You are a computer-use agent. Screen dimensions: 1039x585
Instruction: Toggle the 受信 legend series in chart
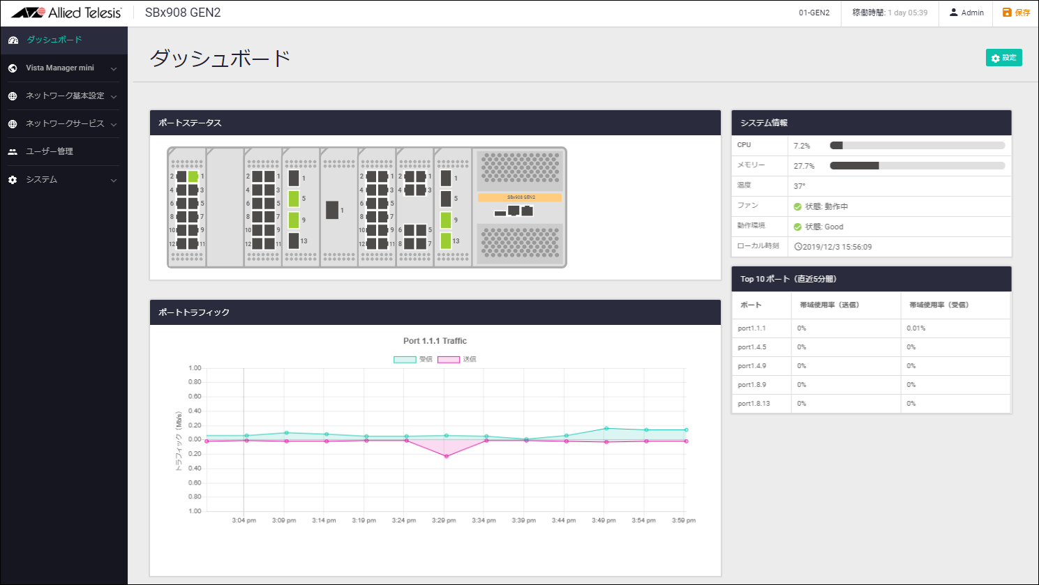click(405, 360)
